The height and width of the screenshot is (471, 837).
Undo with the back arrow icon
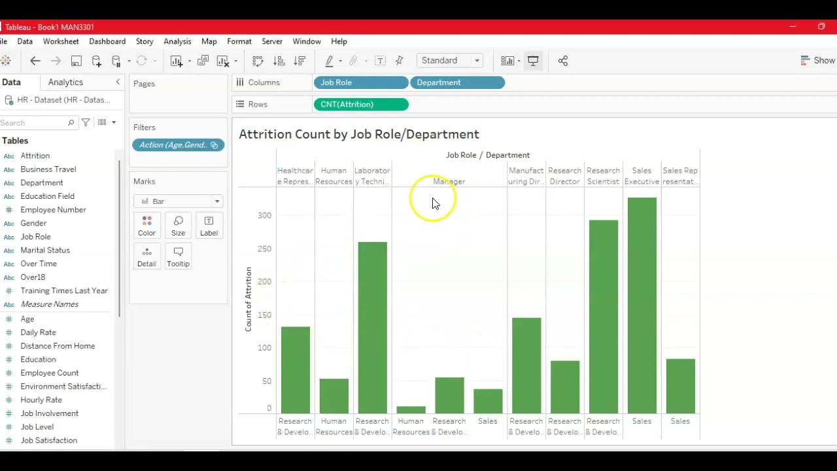pyautogui.click(x=35, y=61)
